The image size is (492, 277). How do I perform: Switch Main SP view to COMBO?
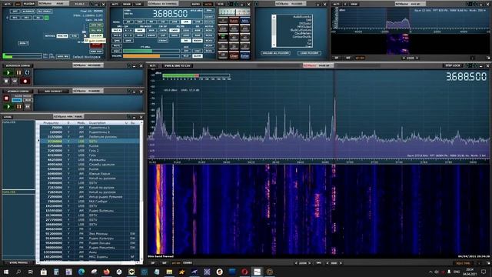(x=188, y=263)
